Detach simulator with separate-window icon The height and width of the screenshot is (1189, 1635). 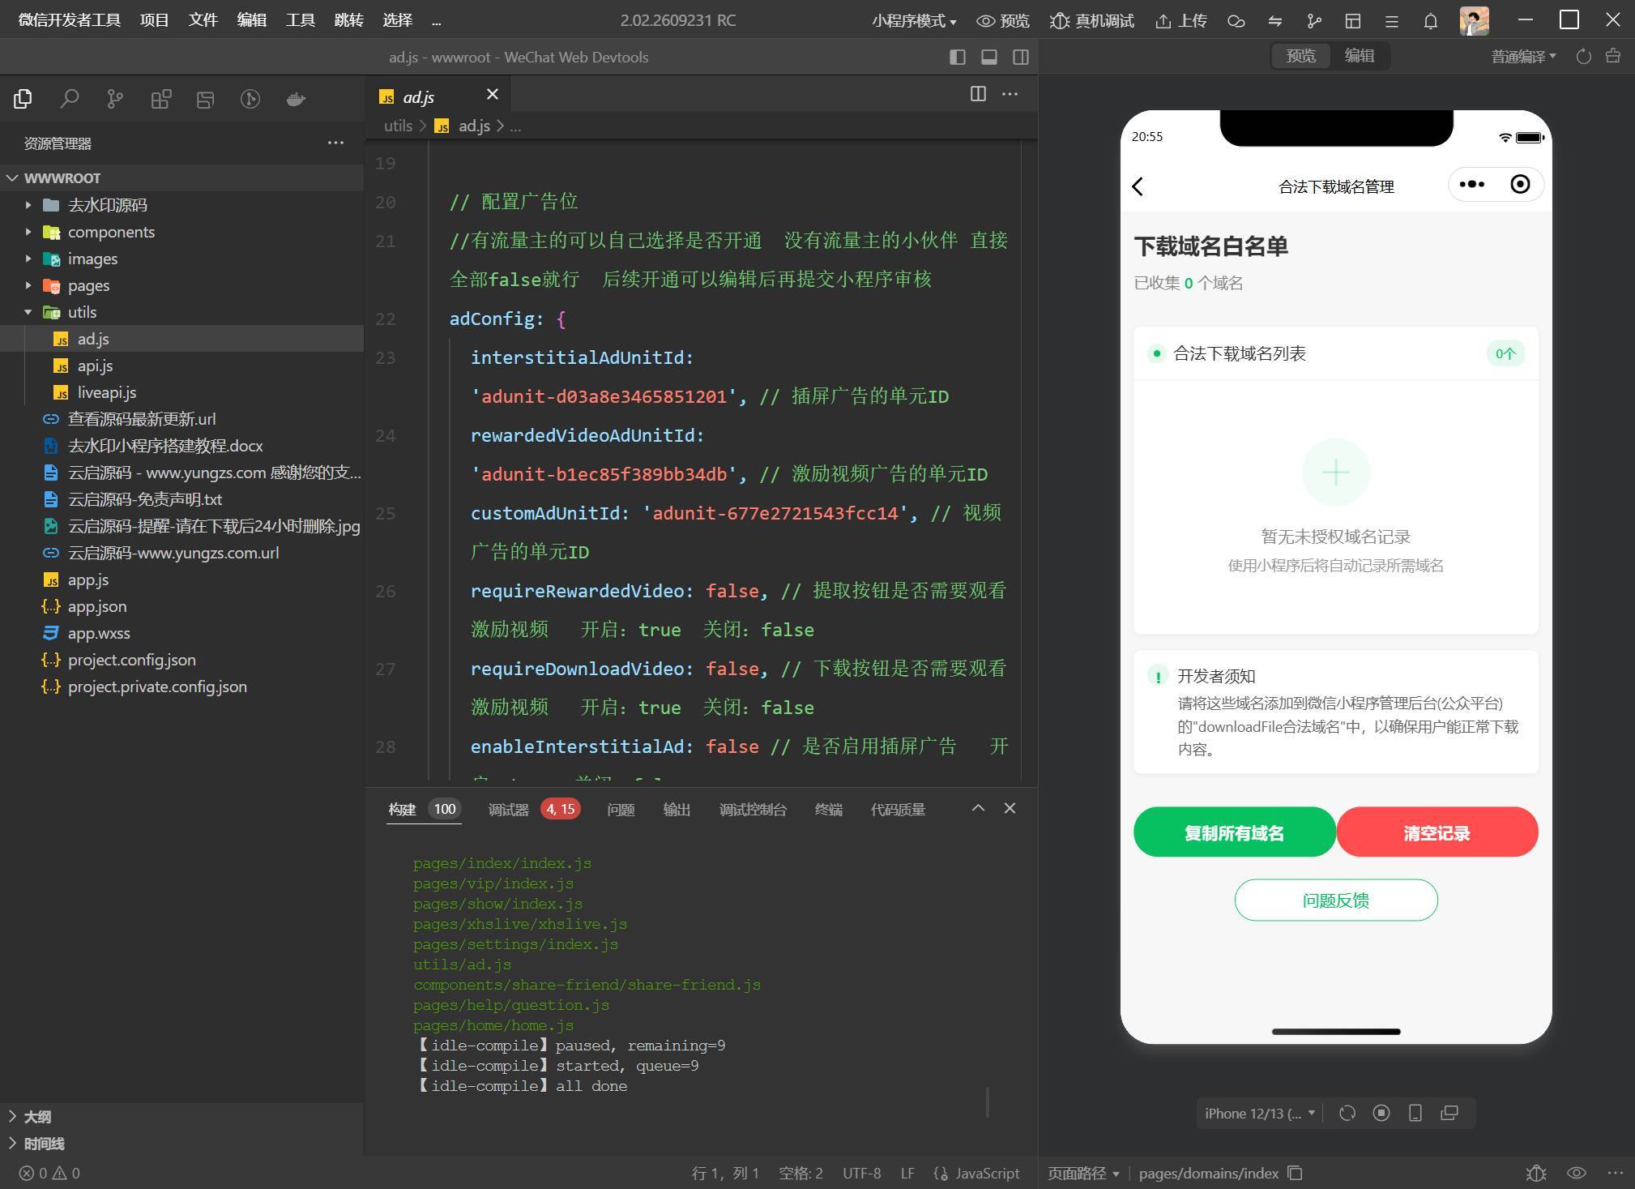tap(1449, 1113)
